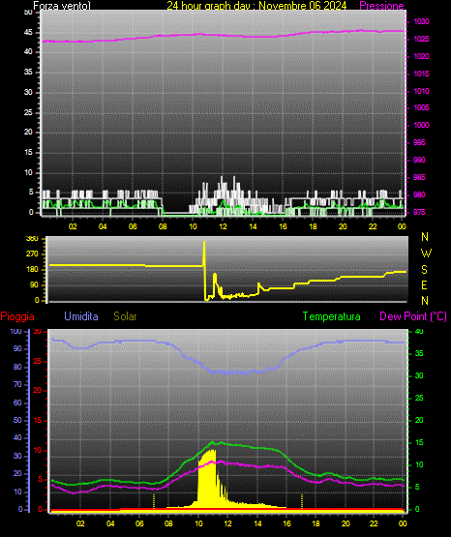
Task: Click the 40 temperature axis label
Action: pyautogui.click(x=419, y=331)
